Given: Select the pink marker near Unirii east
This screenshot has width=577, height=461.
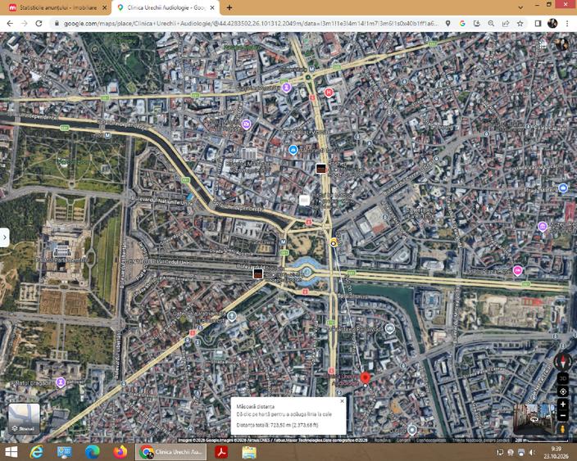Looking at the screenshot, I should (518, 271).
